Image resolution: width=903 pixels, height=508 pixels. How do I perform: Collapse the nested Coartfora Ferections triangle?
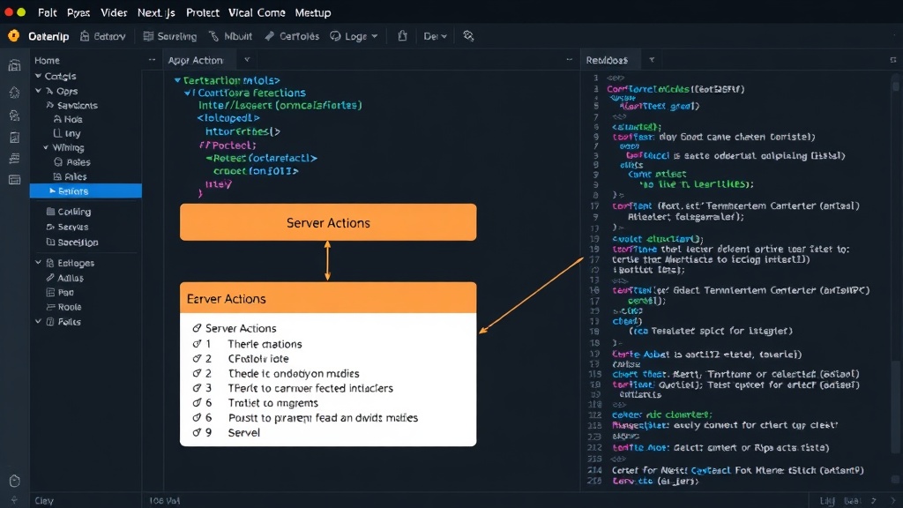tap(187, 93)
